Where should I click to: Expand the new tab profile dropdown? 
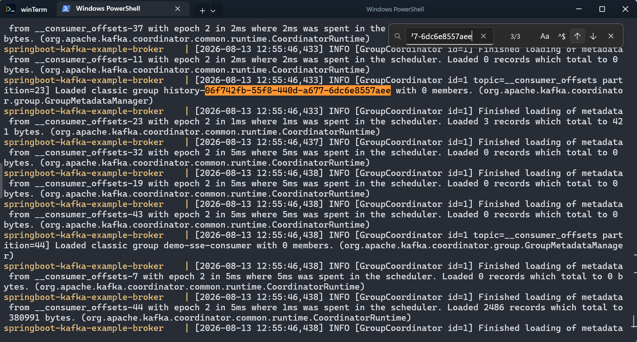[x=213, y=11]
